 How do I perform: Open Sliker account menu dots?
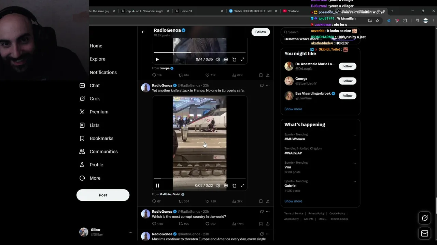[130, 232]
